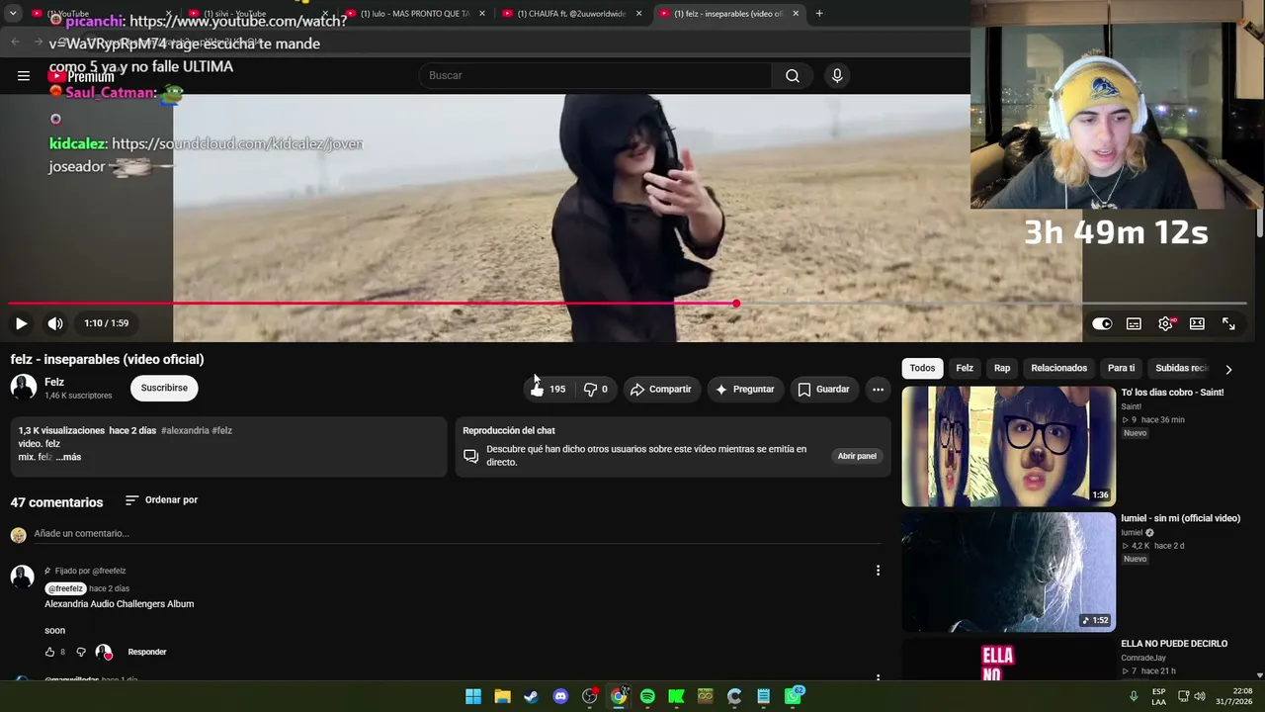
Task: Open the @freefelz commenter handle
Action: tap(66, 588)
